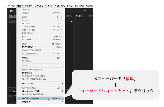This screenshot has height=107, width=164.
Task: Switch to the 学習 workspace tab
Action: [85, 10]
